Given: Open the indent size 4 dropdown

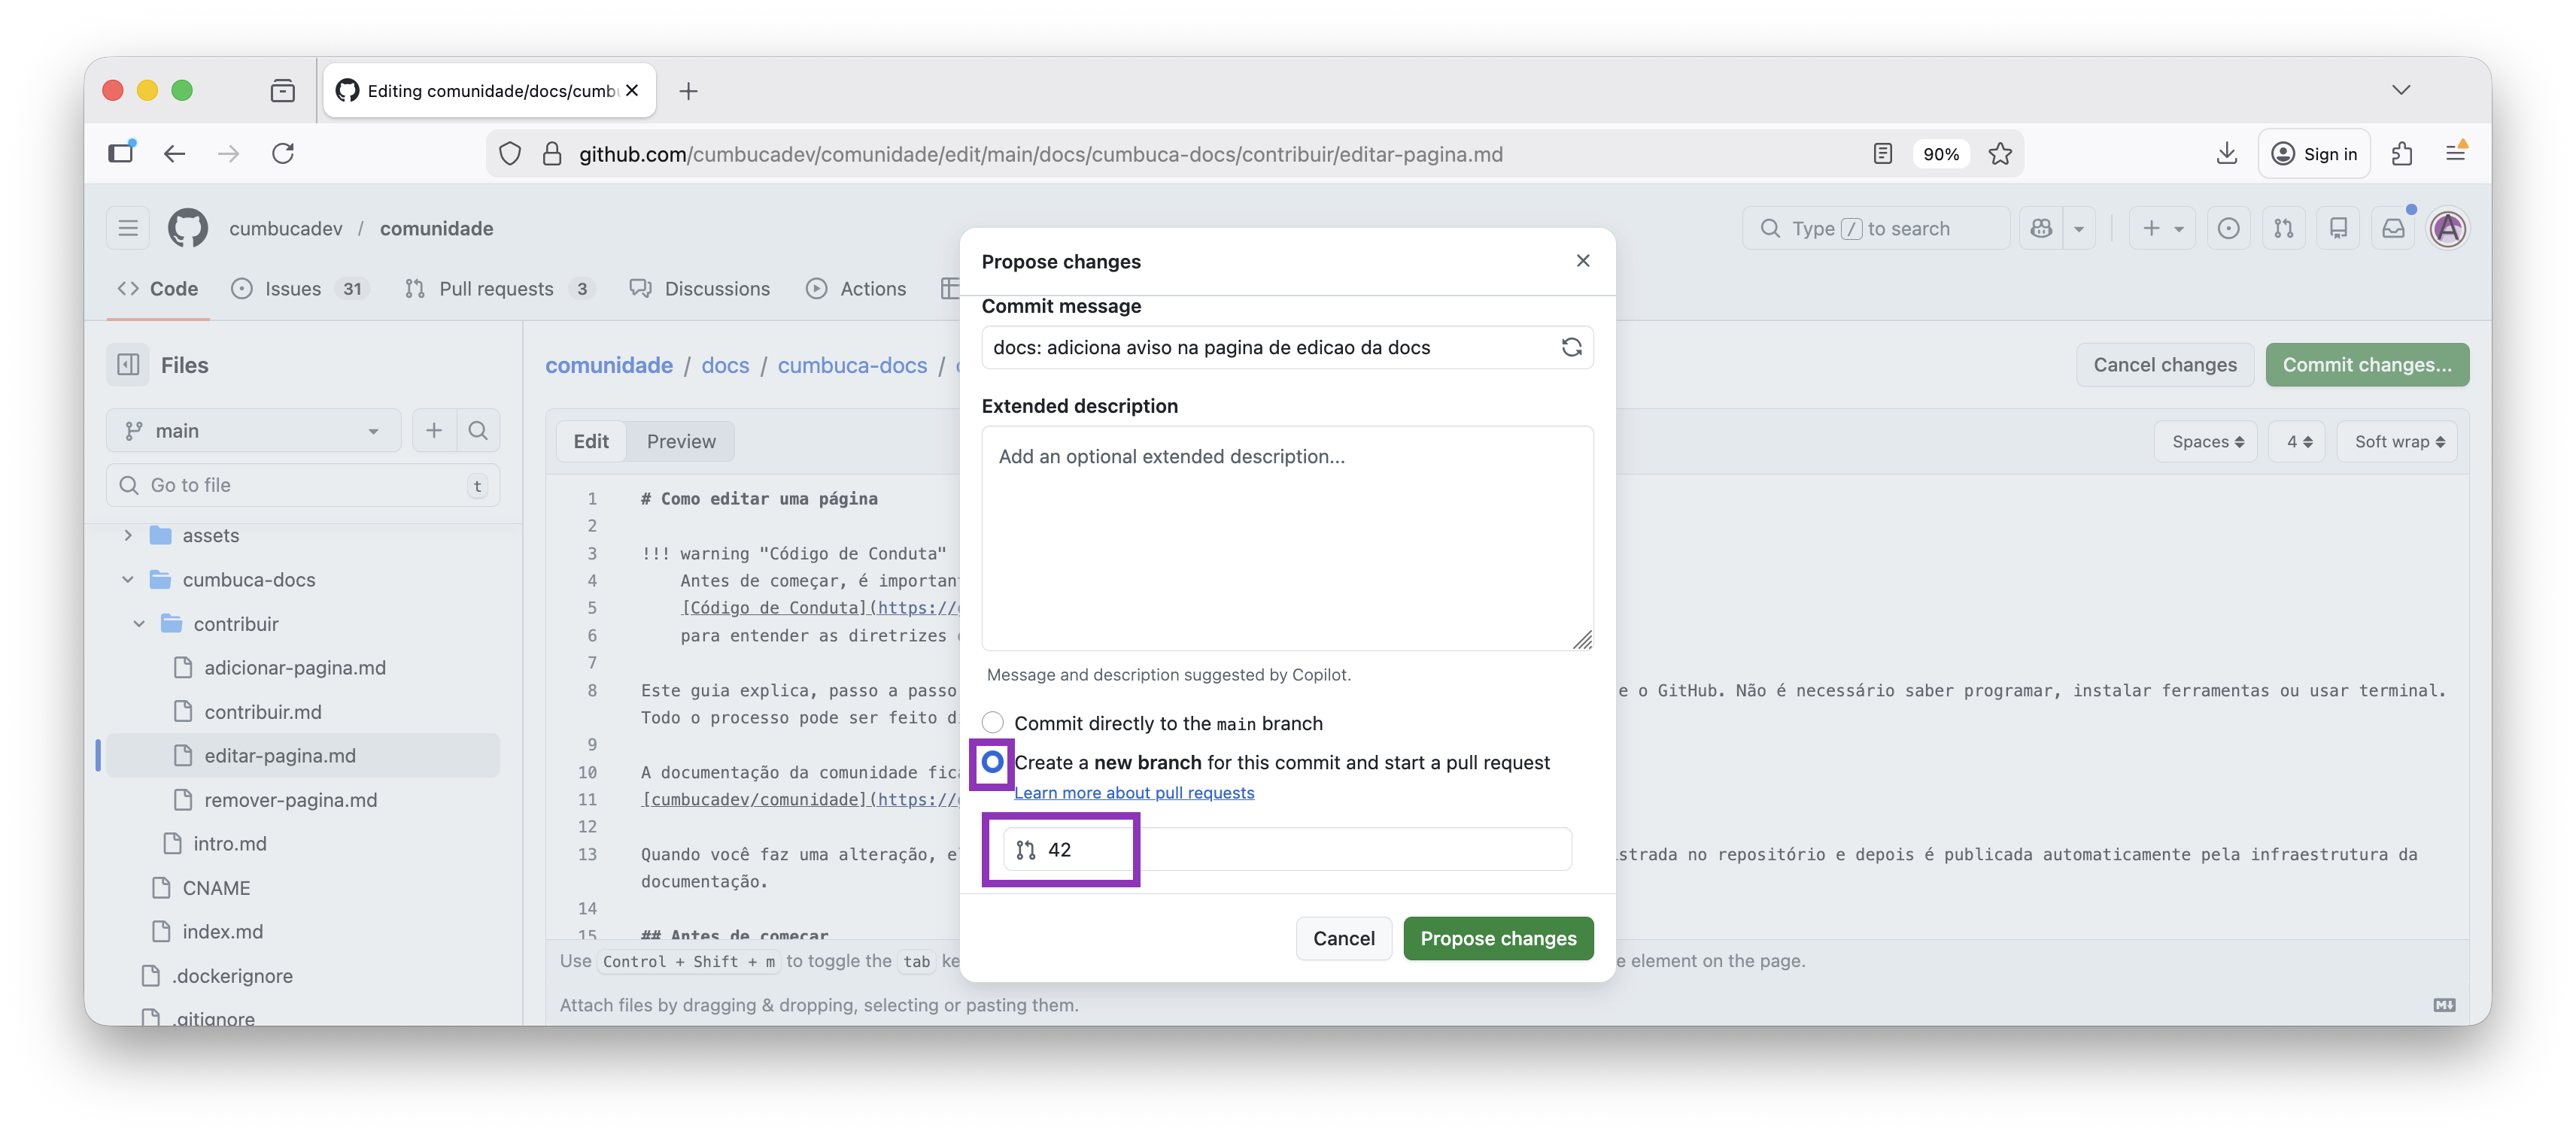Looking at the screenshot, I should tap(2298, 441).
